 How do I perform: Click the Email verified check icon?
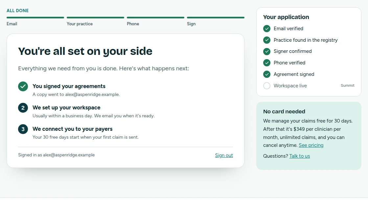point(266,29)
